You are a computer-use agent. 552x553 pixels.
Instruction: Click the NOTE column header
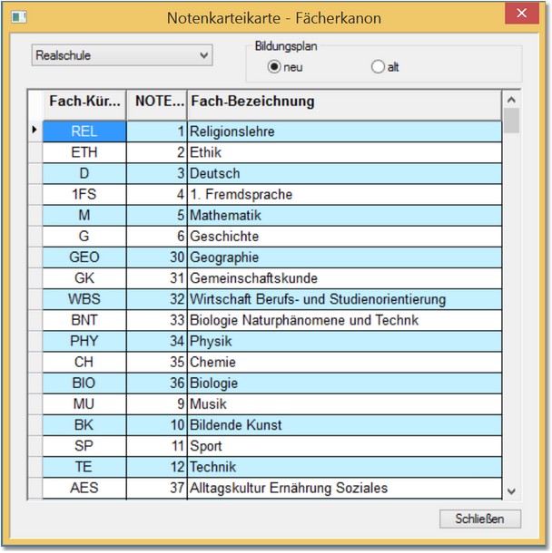157,102
